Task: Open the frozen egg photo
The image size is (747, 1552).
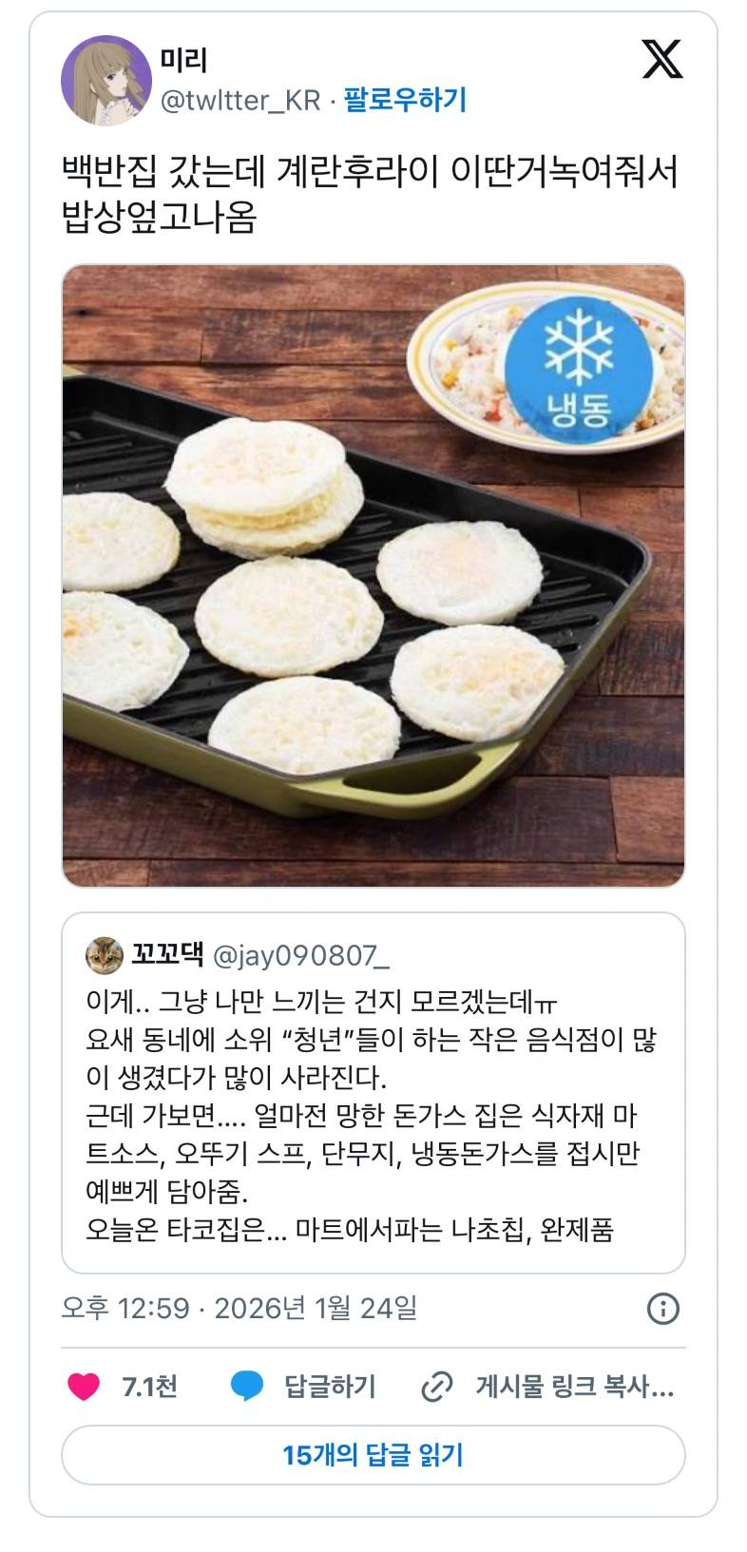Action: pyautogui.click(x=373, y=576)
